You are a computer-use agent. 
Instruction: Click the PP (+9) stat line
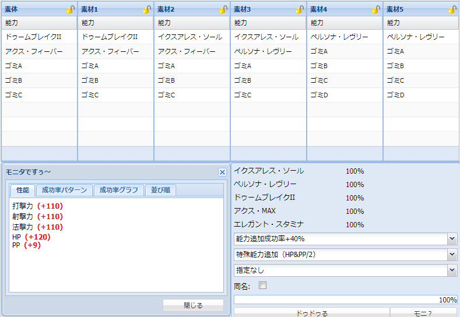[26, 245]
